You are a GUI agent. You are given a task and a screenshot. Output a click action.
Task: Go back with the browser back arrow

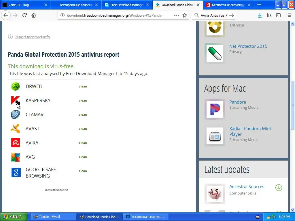pyautogui.click(x=6, y=15)
